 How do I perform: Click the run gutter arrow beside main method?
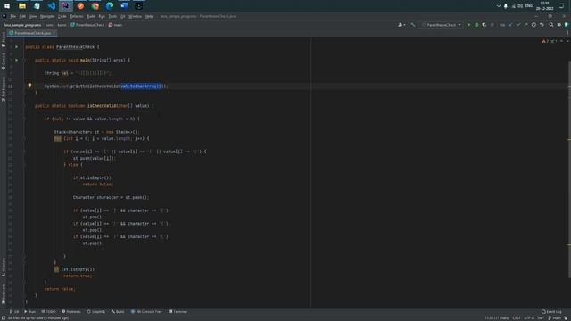pos(16,60)
